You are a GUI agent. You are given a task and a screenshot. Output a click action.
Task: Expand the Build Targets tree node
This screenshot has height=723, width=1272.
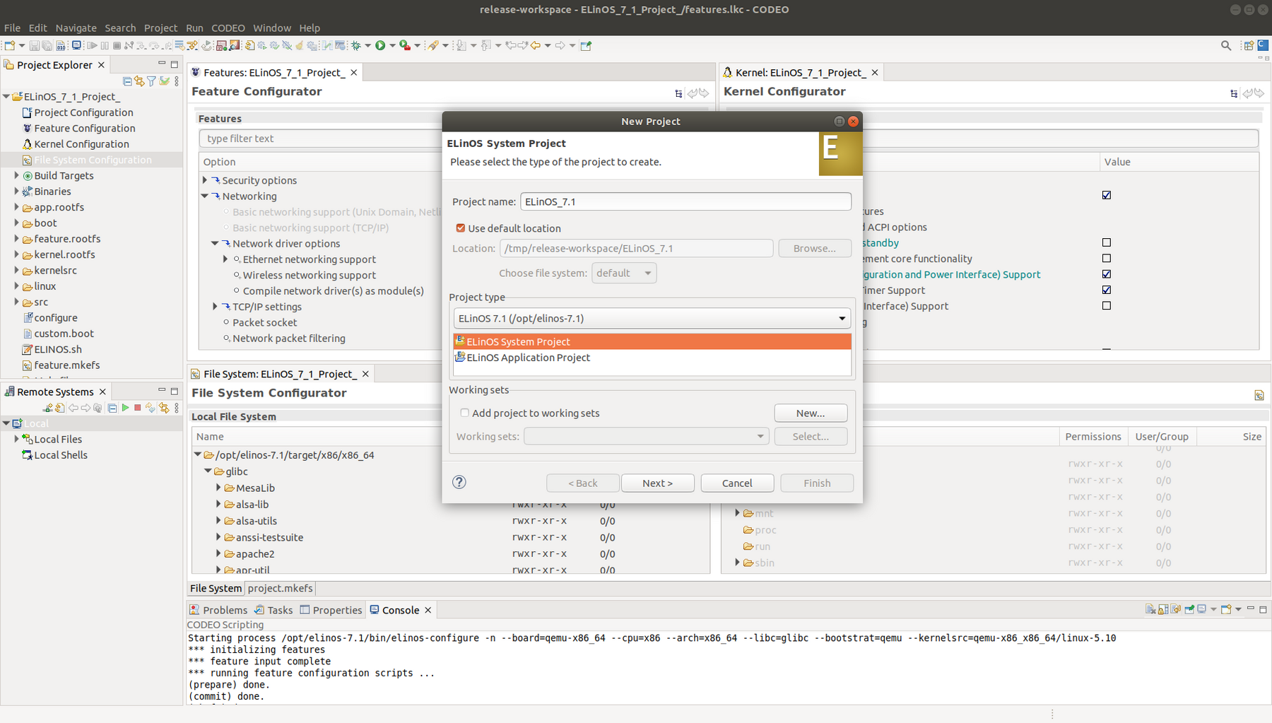pyautogui.click(x=16, y=175)
